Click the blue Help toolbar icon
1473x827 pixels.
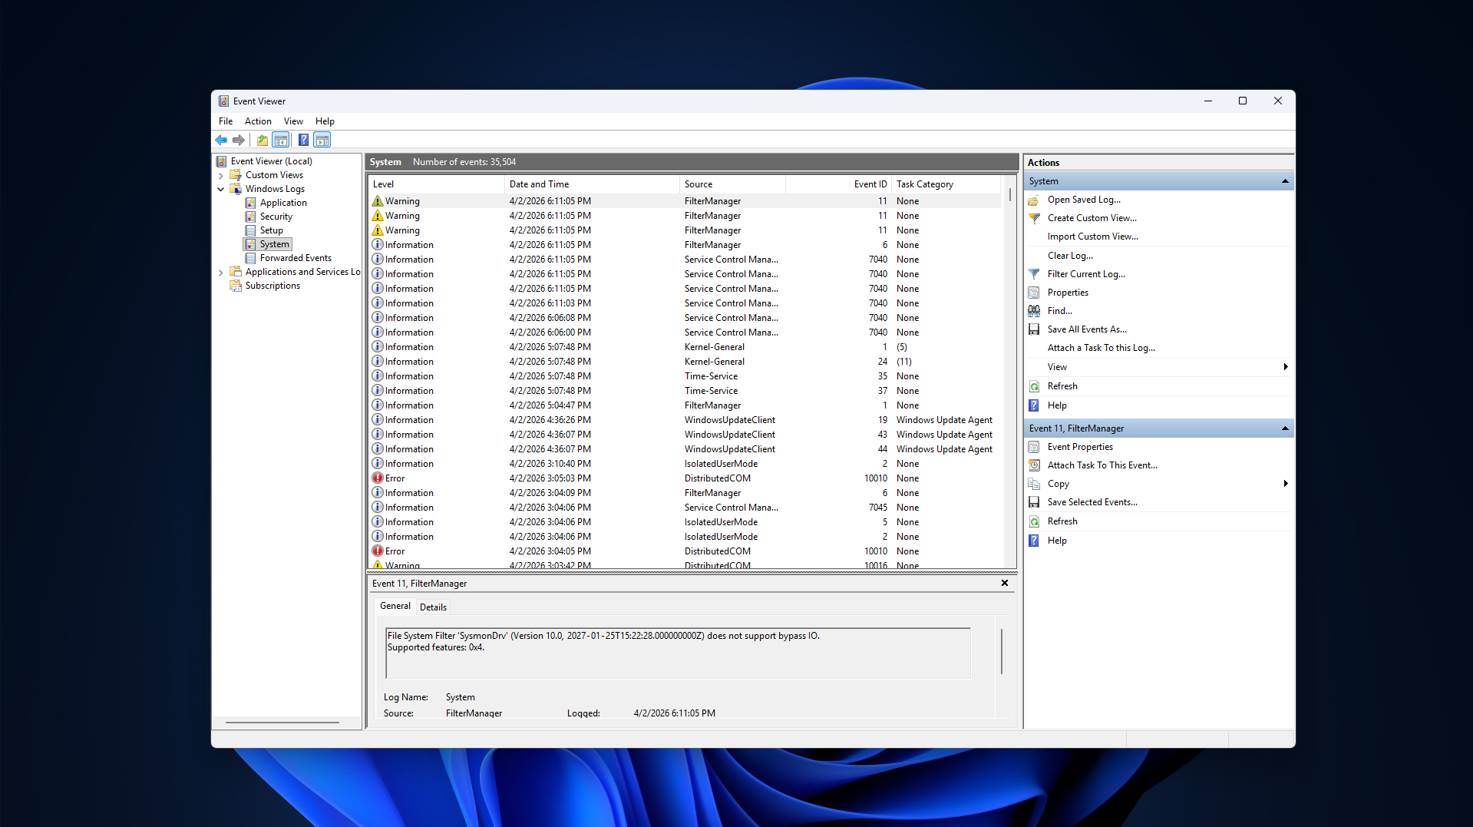click(303, 140)
